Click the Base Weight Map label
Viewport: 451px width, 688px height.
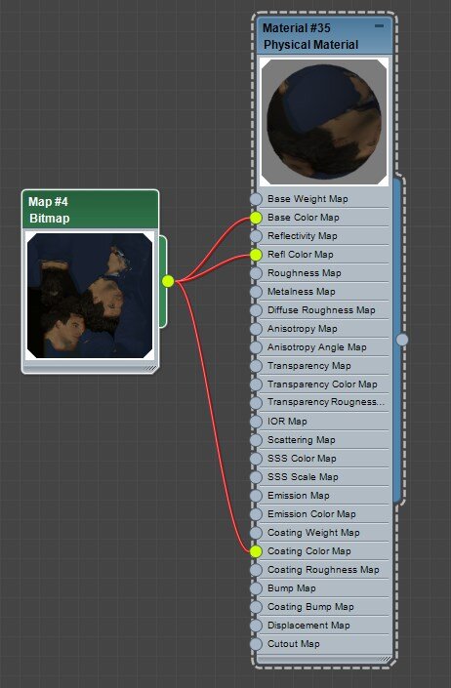click(307, 199)
